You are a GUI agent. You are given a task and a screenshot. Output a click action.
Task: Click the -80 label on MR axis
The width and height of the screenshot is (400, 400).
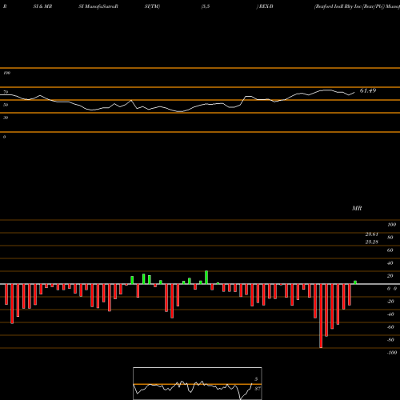point(390,340)
